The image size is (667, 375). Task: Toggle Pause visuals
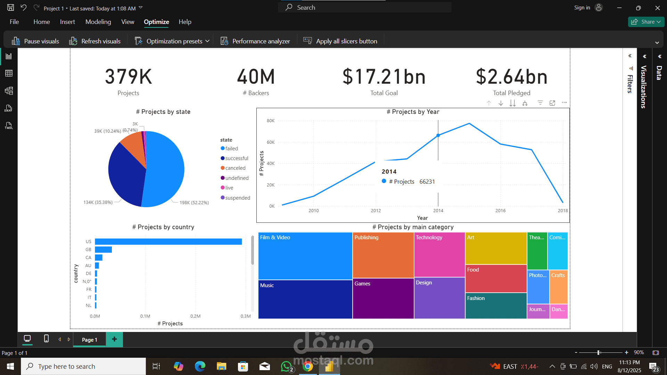[x=35, y=41]
